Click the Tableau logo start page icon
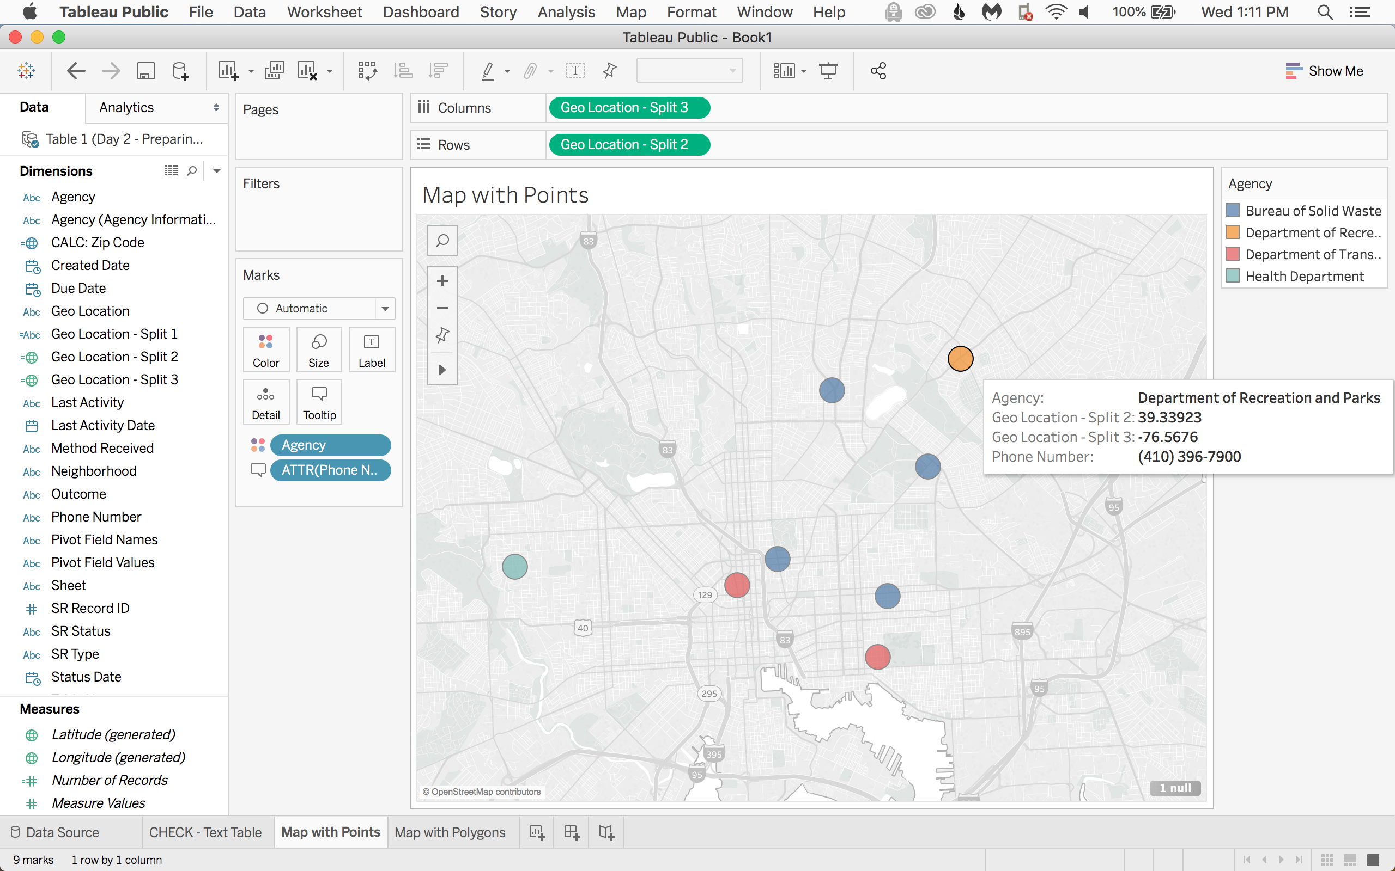 point(27,71)
